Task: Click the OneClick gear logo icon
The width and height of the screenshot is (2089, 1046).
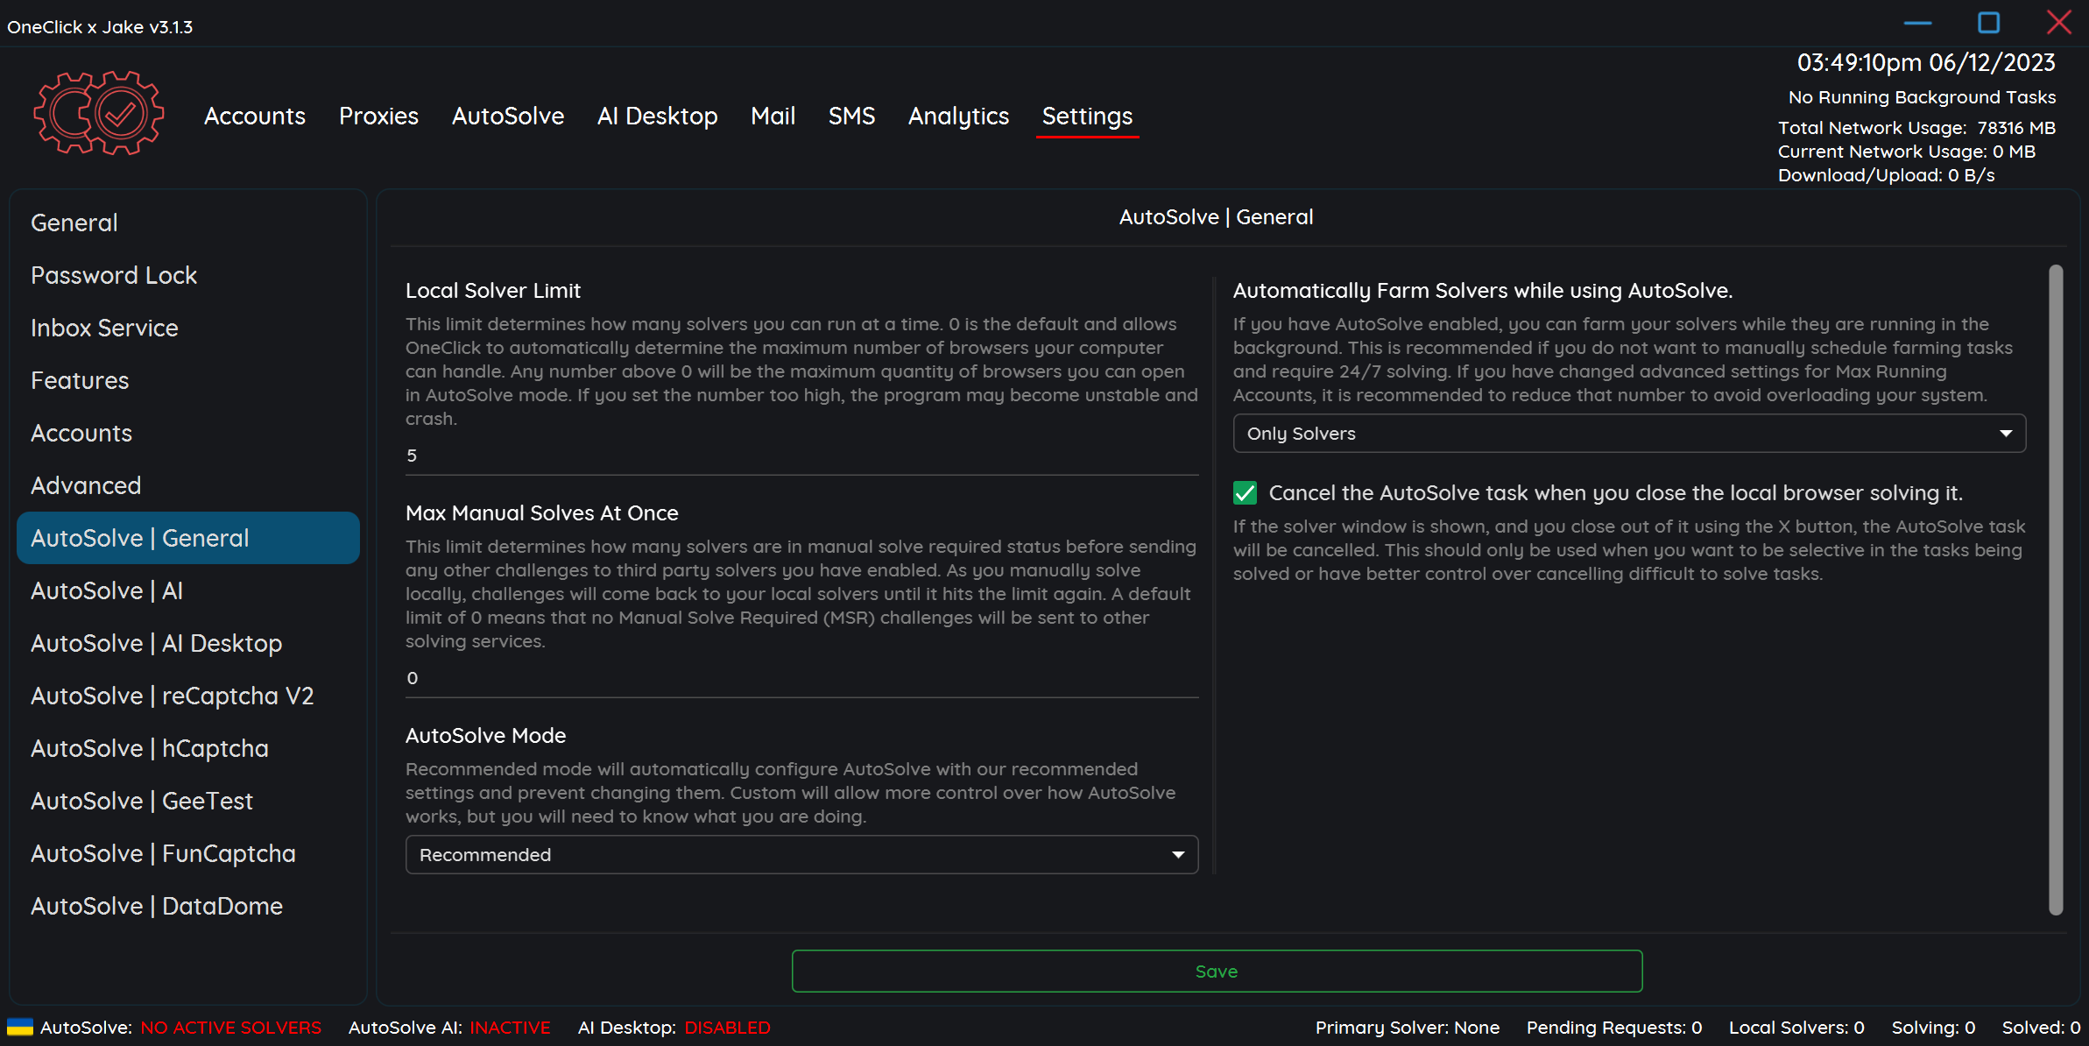Action: click(x=98, y=114)
